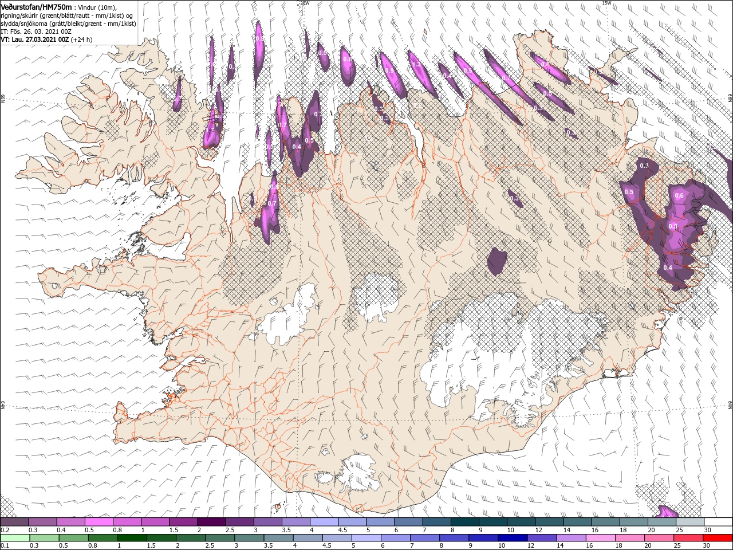The width and height of the screenshot is (733, 550).
Task: Click the 20W longitude label
Action: pyautogui.click(x=305, y=3)
